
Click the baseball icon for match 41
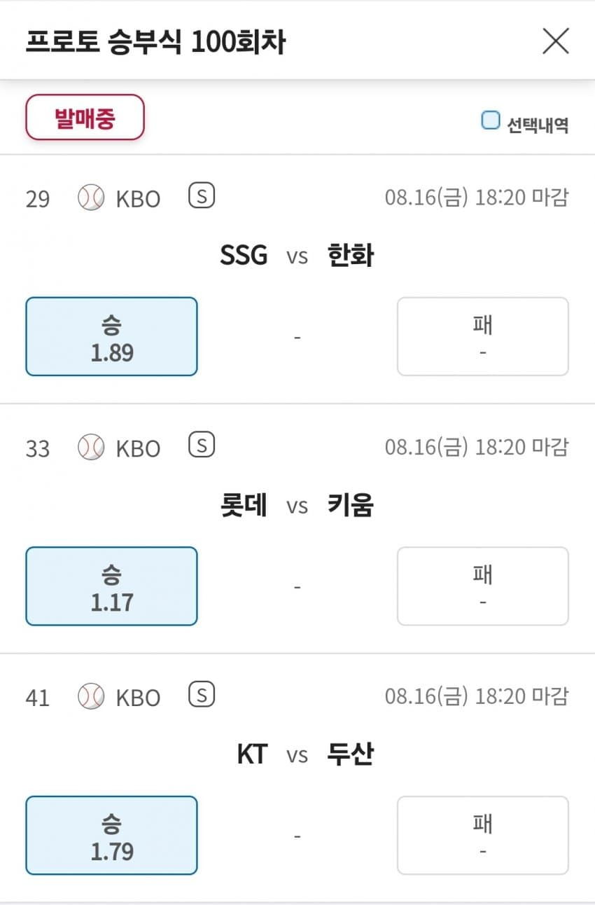point(91,697)
